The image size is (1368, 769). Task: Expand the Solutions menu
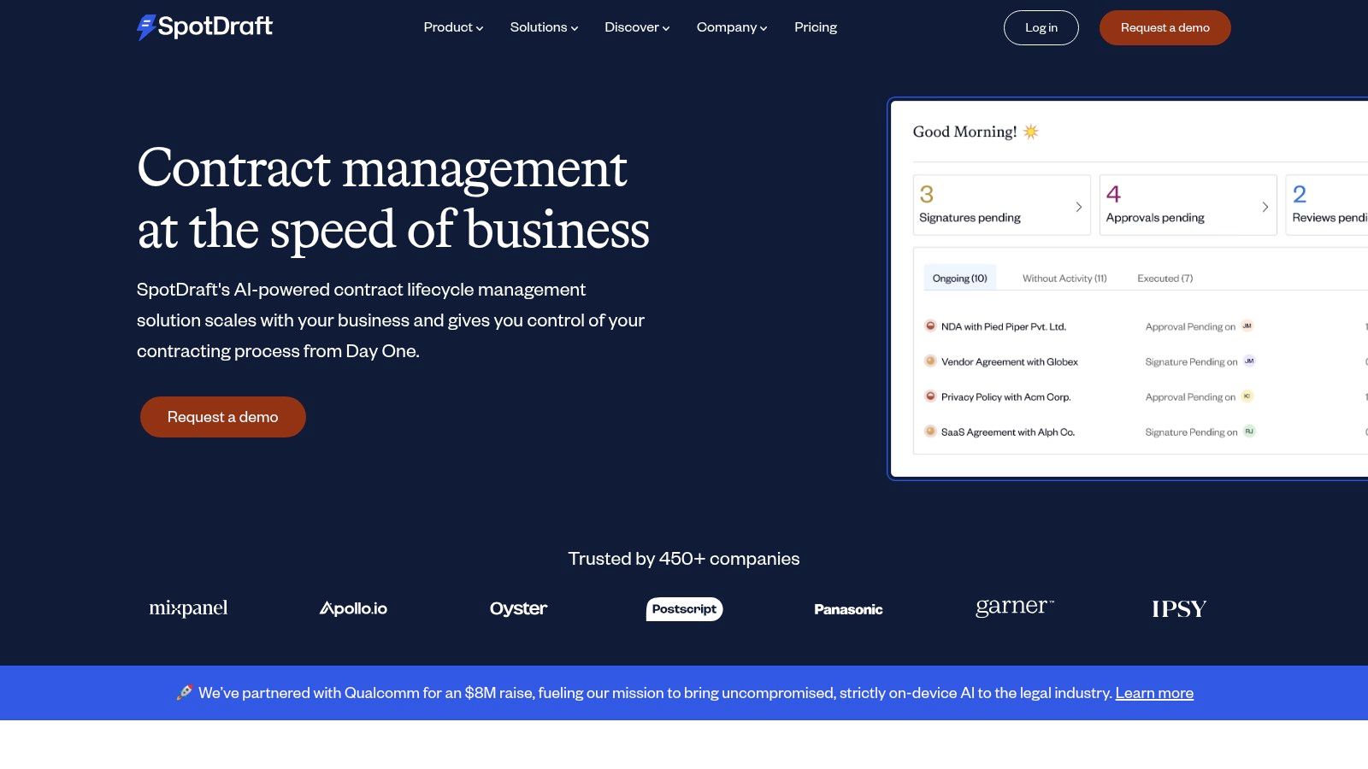[544, 27]
